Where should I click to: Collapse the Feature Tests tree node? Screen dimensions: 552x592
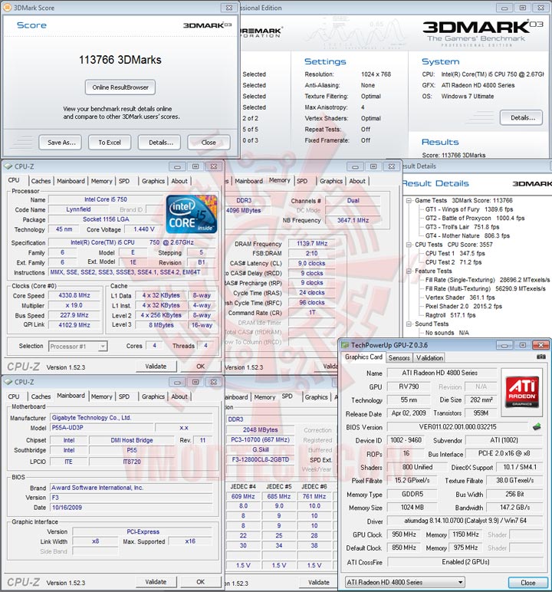pyautogui.click(x=409, y=271)
